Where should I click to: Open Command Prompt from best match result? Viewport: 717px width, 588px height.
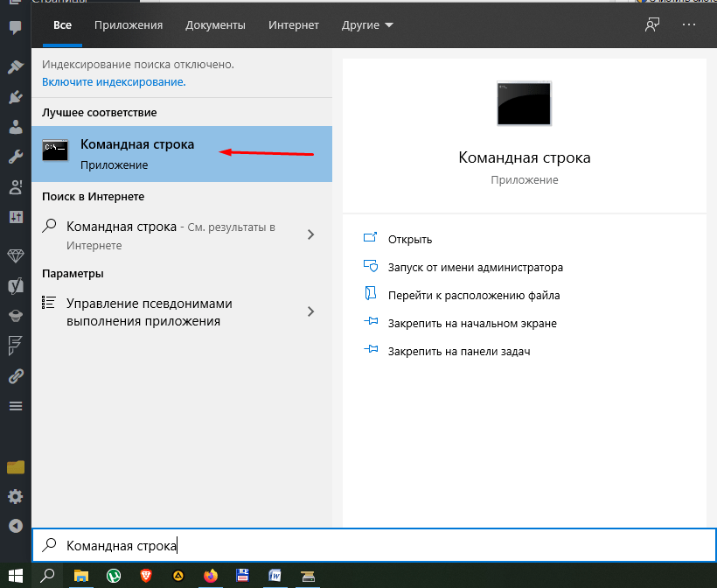coord(136,153)
